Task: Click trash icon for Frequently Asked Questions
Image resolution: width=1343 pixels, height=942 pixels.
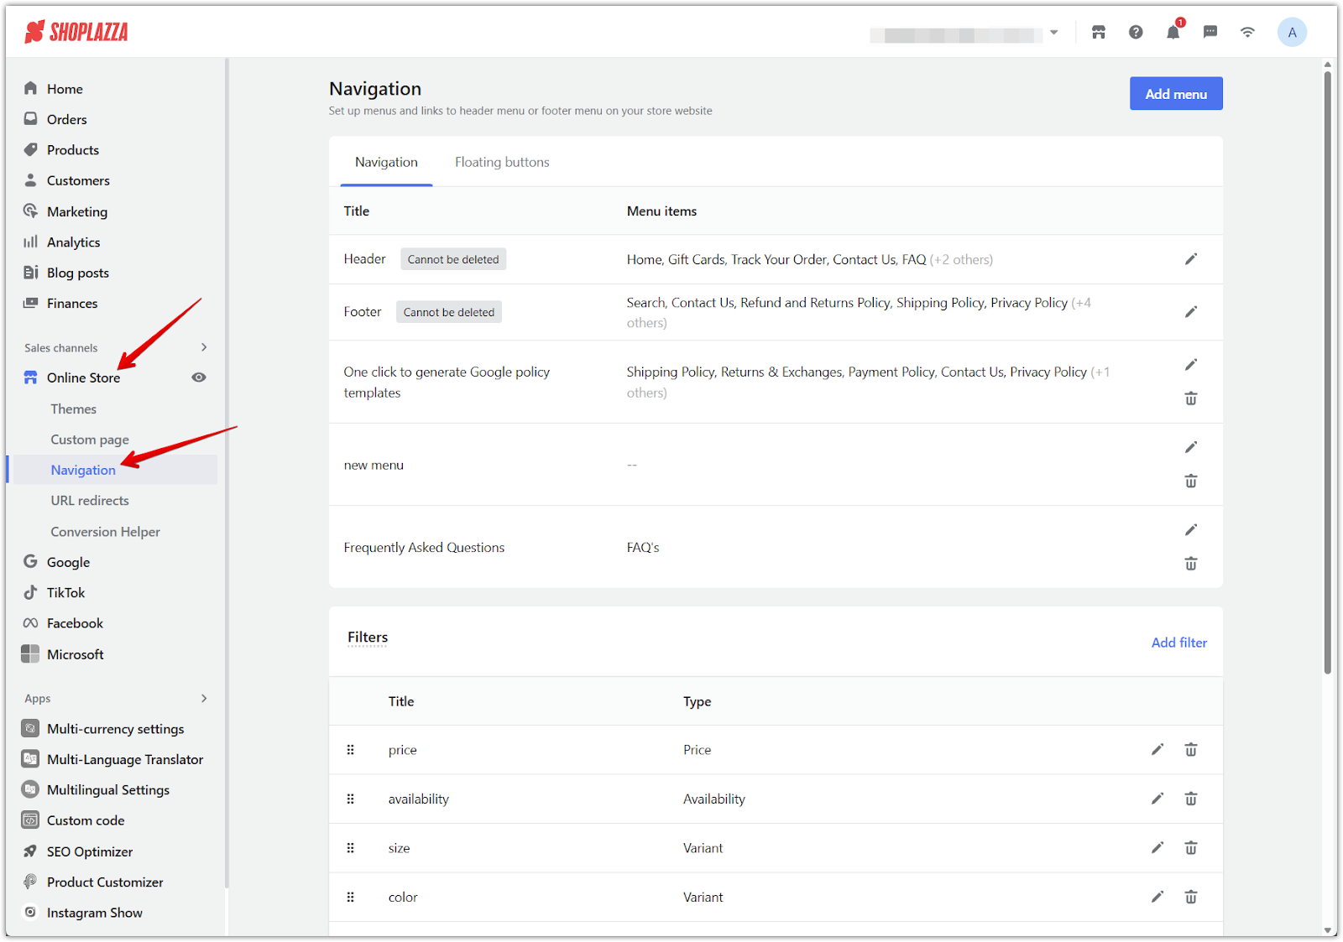Action: (1190, 564)
